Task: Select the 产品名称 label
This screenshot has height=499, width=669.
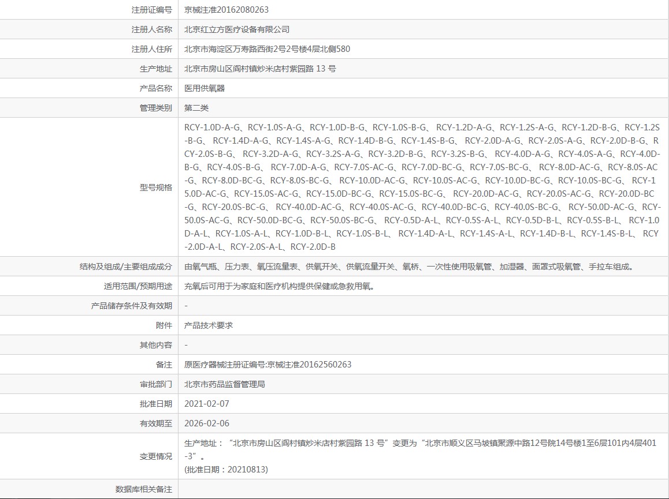Action: click(x=156, y=88)
